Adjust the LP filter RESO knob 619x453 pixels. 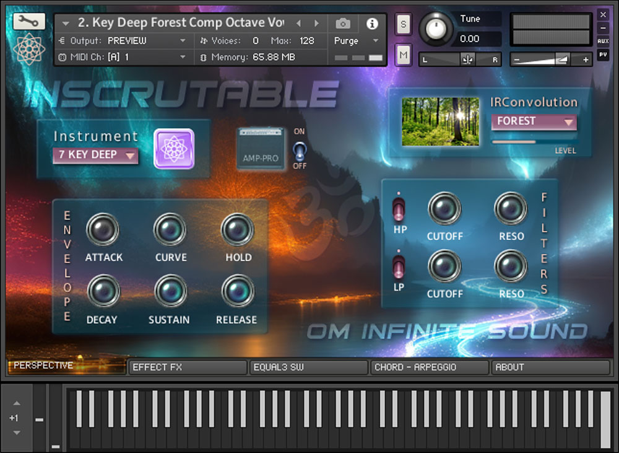coord(511,266)
